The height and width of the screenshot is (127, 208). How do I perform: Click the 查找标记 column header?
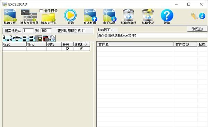pyautogui.click(x=81, y=44)
